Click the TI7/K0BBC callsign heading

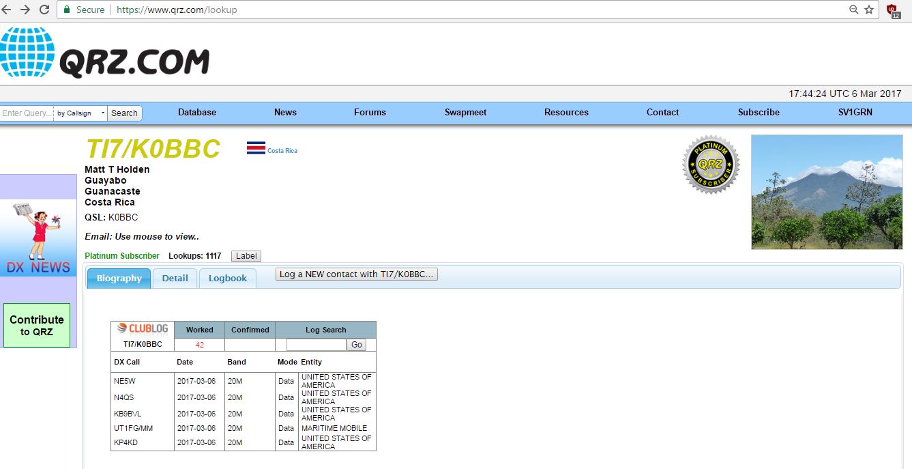(x=153, y=149)
